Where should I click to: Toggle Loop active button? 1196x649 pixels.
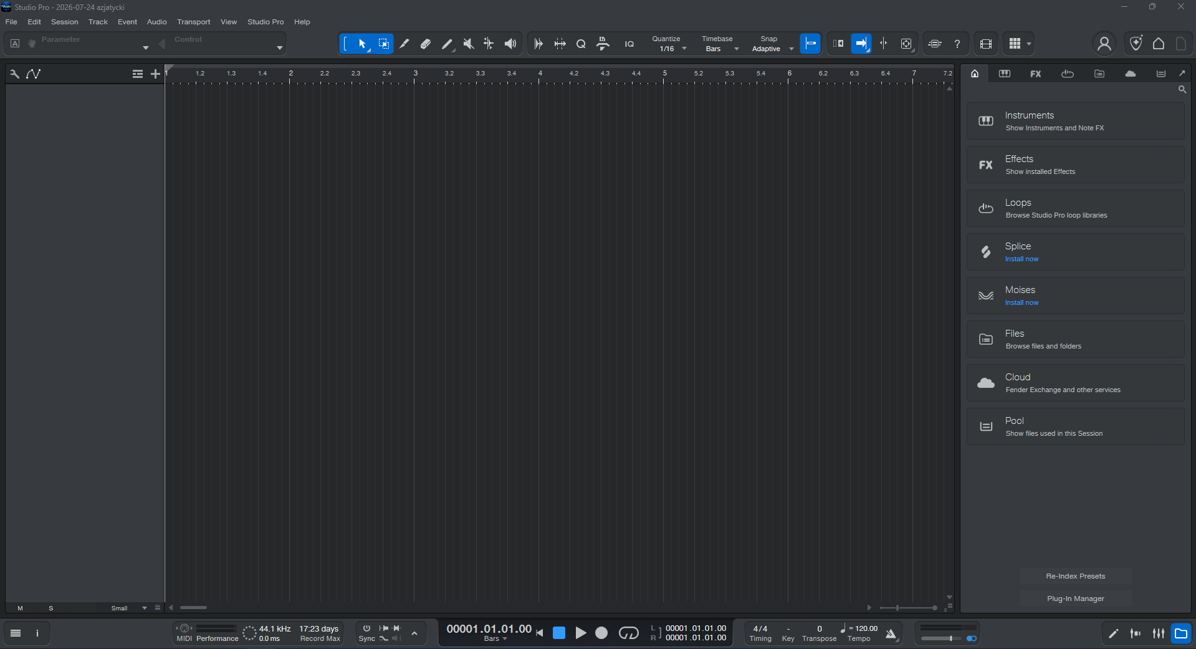[628, 633]
